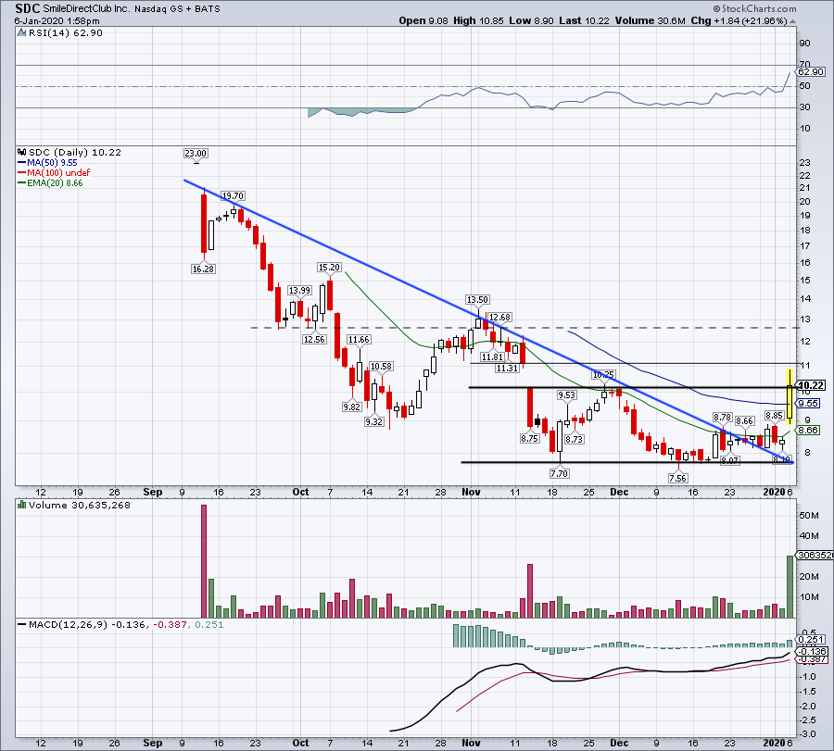This screenshot has width=834, height=751.
Task: Click the 7.56 low price callout
Action: [677, 479]
